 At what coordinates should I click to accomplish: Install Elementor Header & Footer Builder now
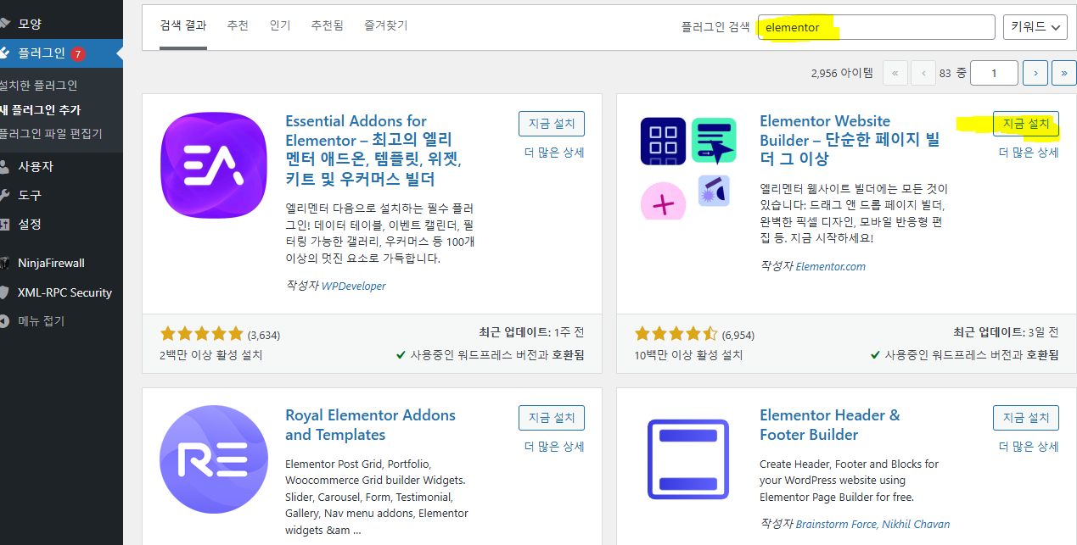(x=1026, y=418)
